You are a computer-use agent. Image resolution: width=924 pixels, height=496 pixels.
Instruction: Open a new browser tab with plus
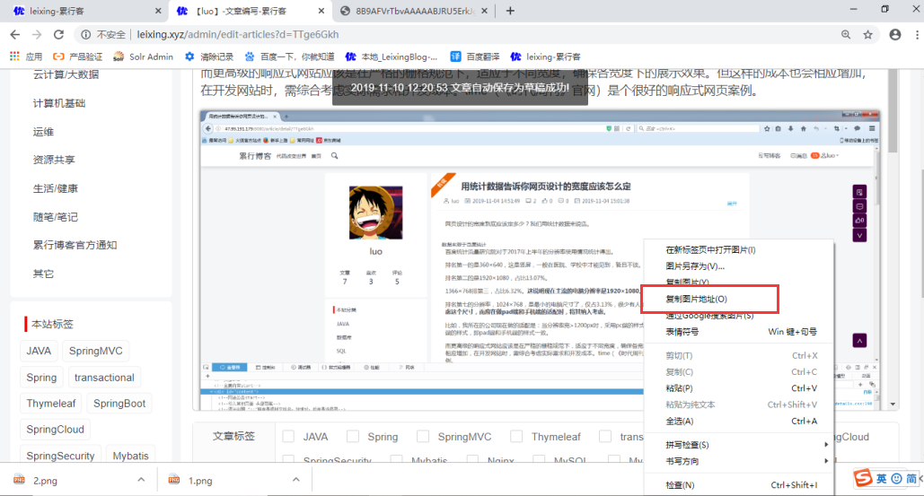click(x=510, y=11)
